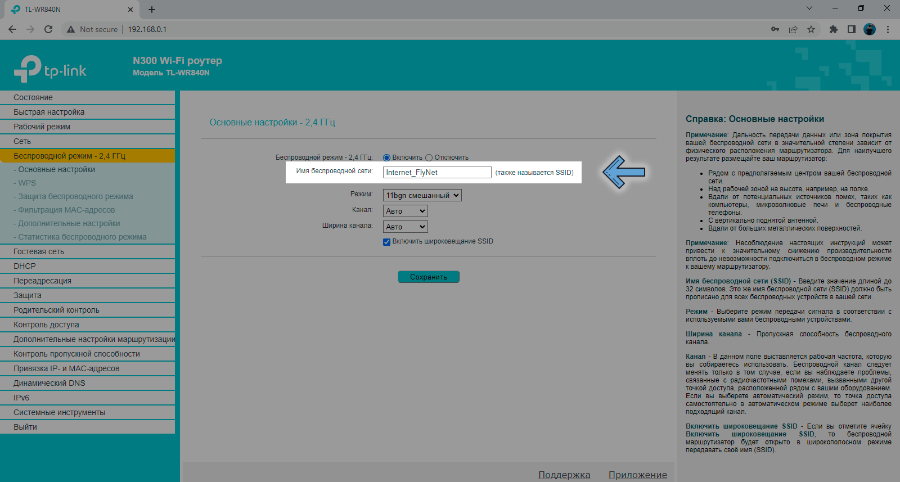The width and height of the screenshot is (900, 482).
Task: Reload the router page
Action: [48, 29]
